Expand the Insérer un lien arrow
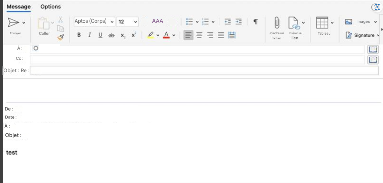The width and height of the screenshot is (383, 183). [x=303, y=22]
